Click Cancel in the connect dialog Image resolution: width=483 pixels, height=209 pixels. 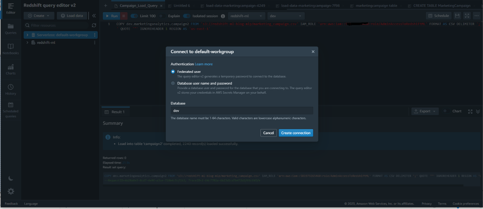click(x=269, y=133)
